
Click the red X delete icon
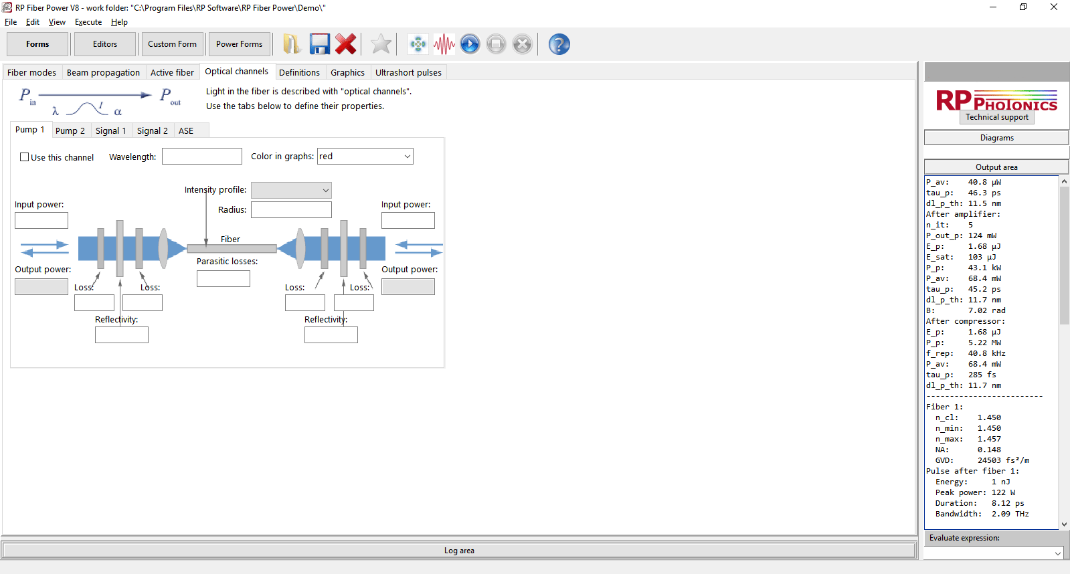(x=346, y=44)
